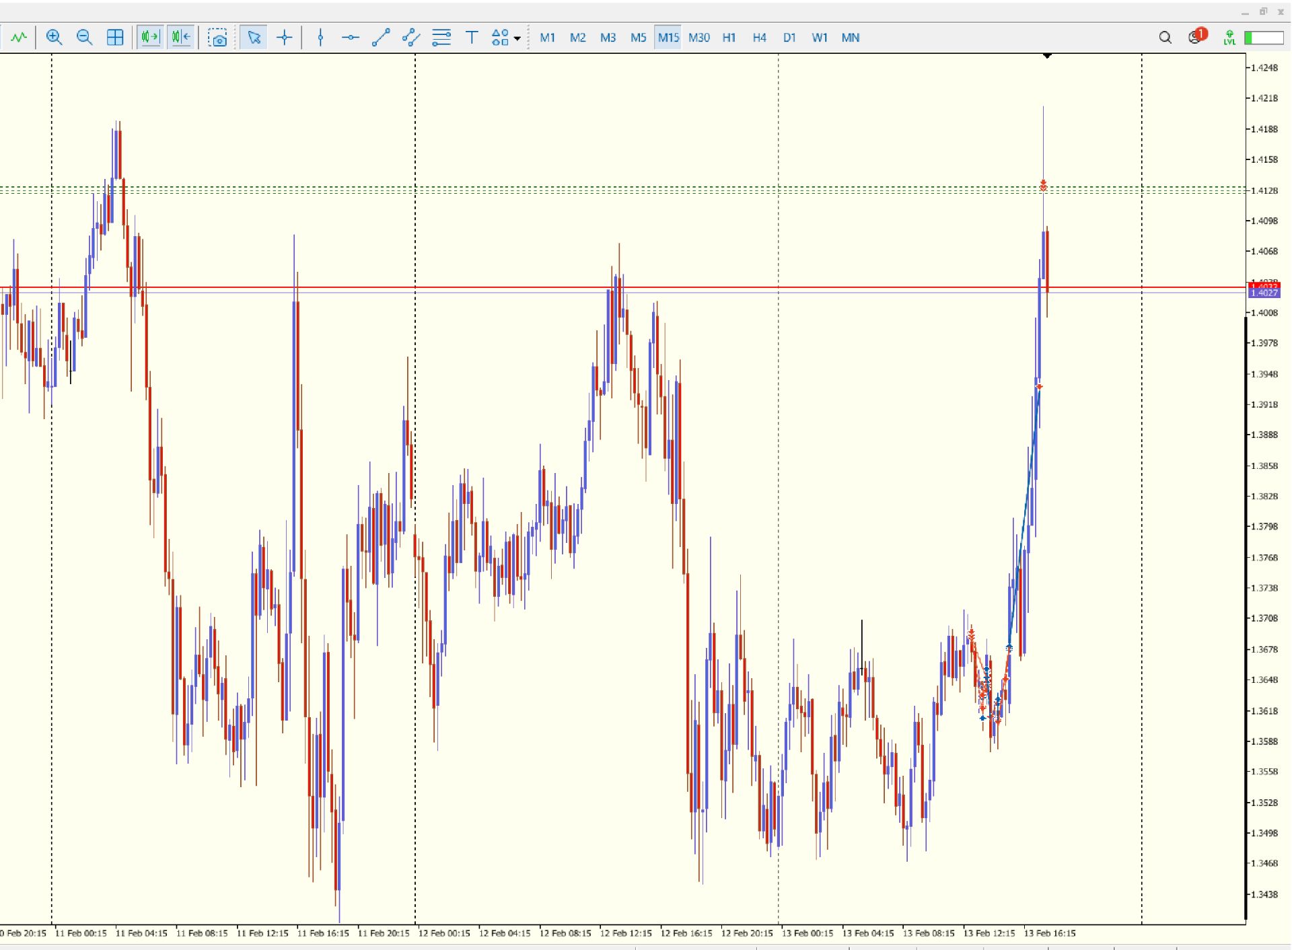Toggle the arrow cursor selection mode

coord(254,38)
